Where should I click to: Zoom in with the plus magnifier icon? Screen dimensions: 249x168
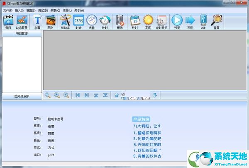[x=57, y=95]
